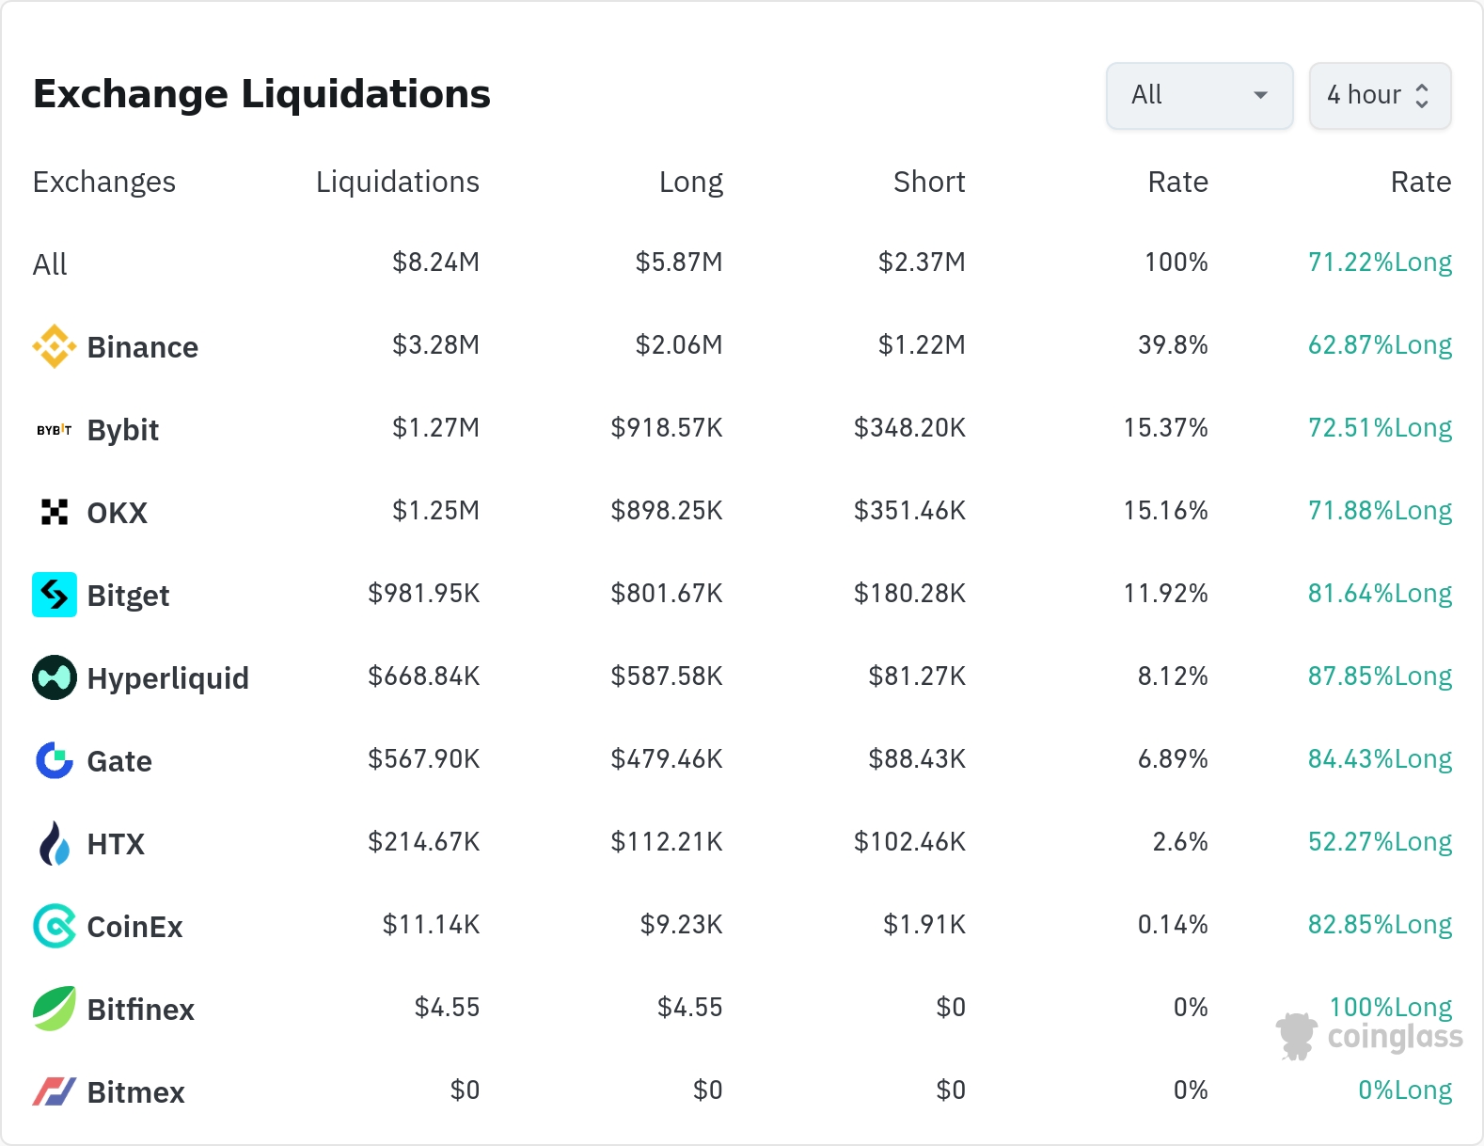Sort by the Short column header
This screenshot has height=1146, width=1484.
coord(928,182)
